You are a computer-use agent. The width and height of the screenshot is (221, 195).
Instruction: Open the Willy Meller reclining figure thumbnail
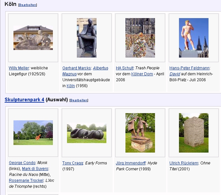33,38
